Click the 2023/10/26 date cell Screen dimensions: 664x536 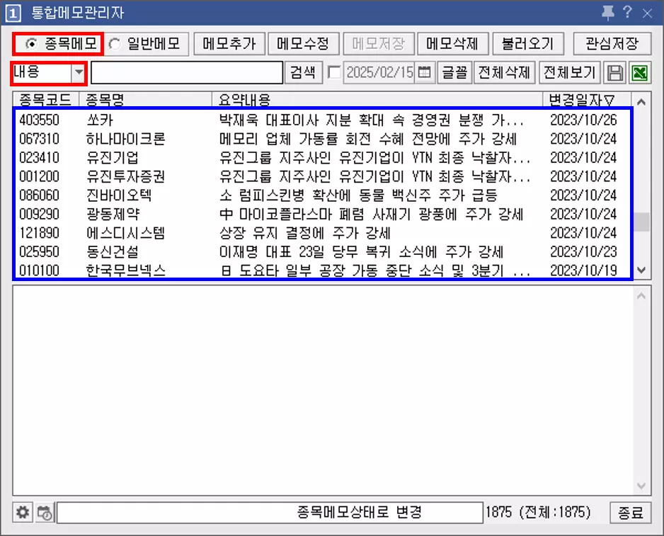(583, 120)
